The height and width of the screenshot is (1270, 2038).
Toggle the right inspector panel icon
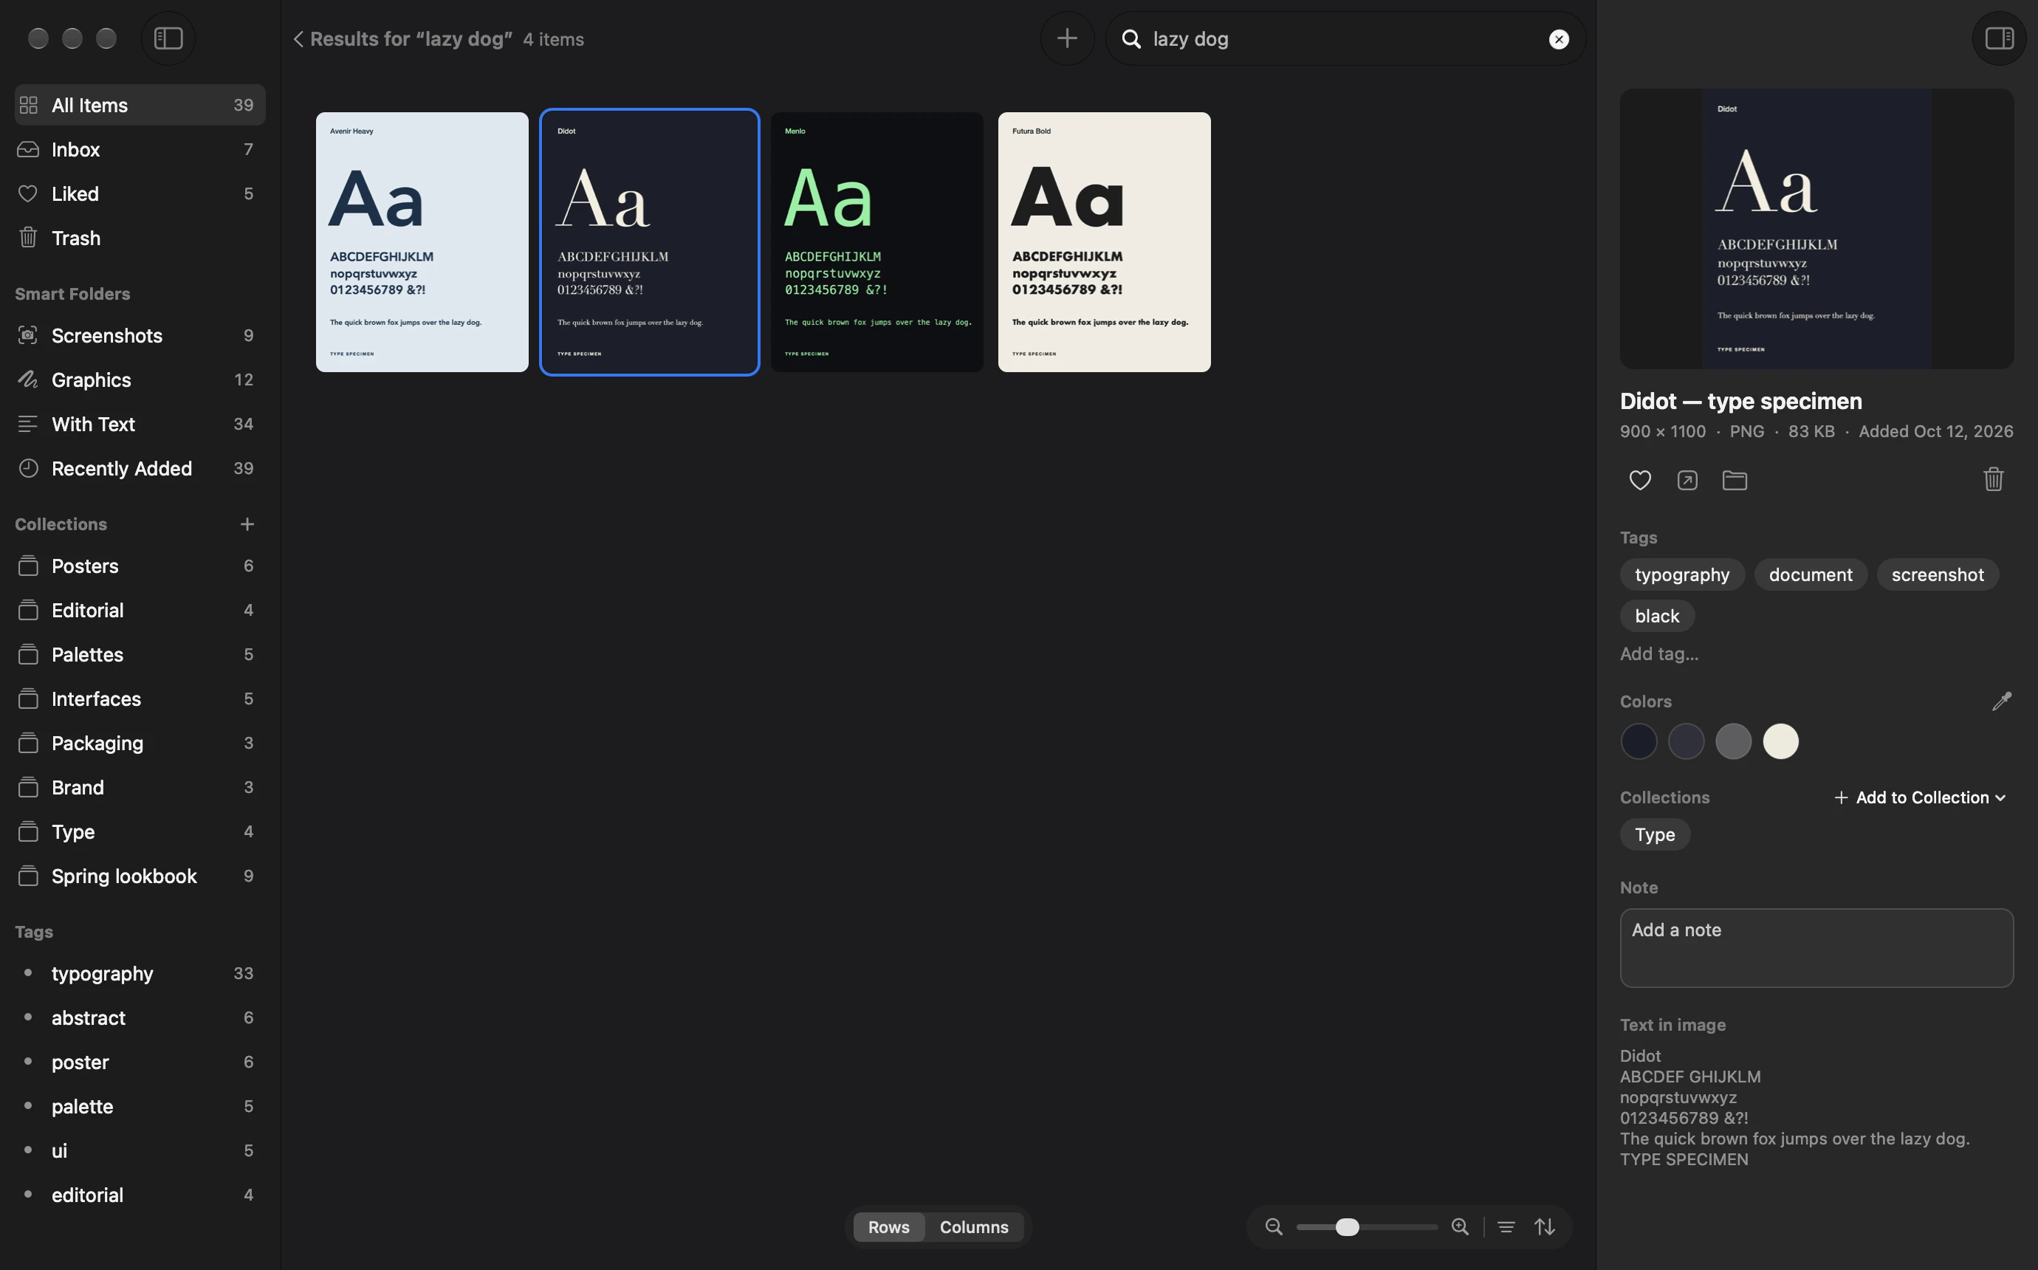point(2000,38)
